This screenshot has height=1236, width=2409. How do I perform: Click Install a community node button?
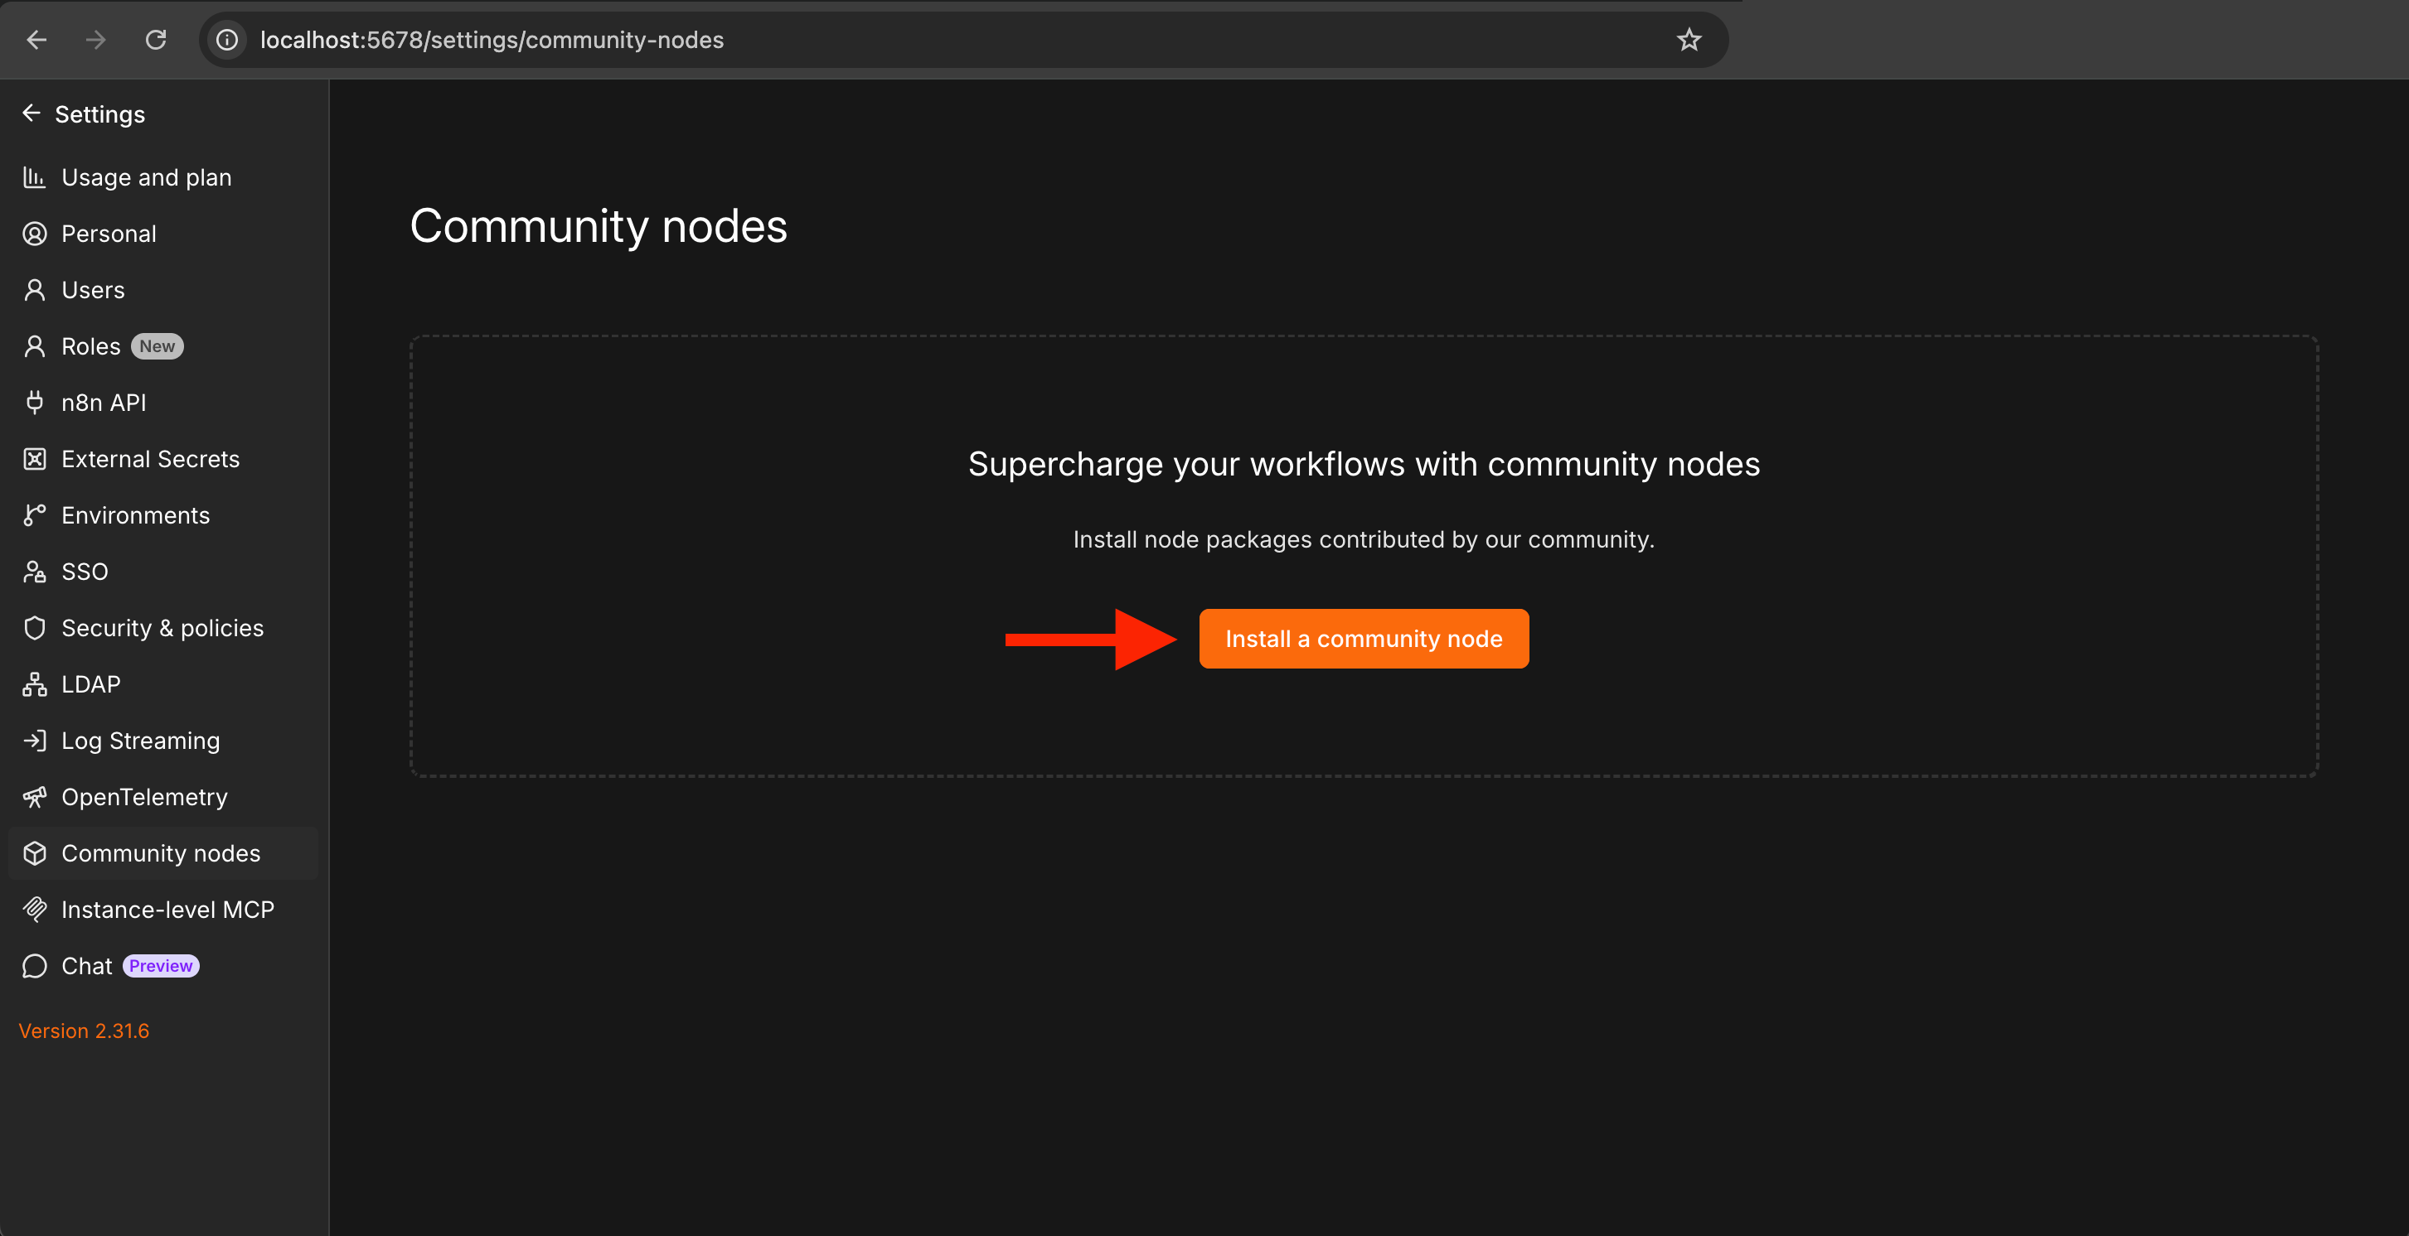(x=1364, y=639)
